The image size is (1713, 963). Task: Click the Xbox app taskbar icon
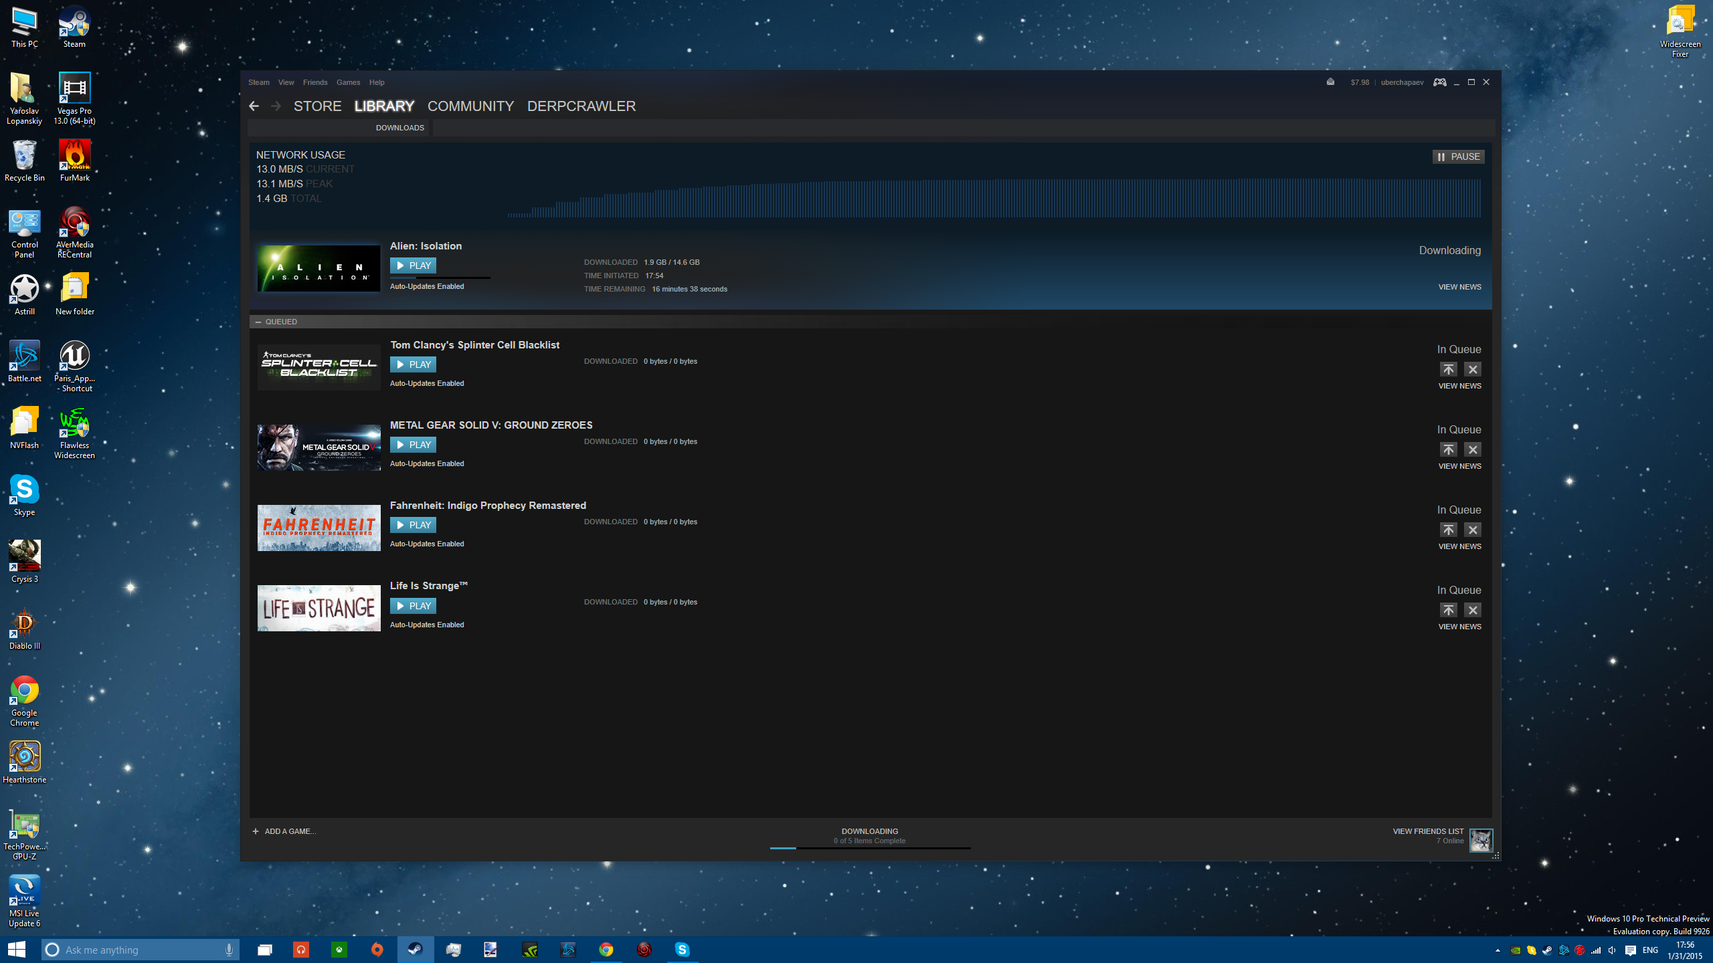point(339,950)
